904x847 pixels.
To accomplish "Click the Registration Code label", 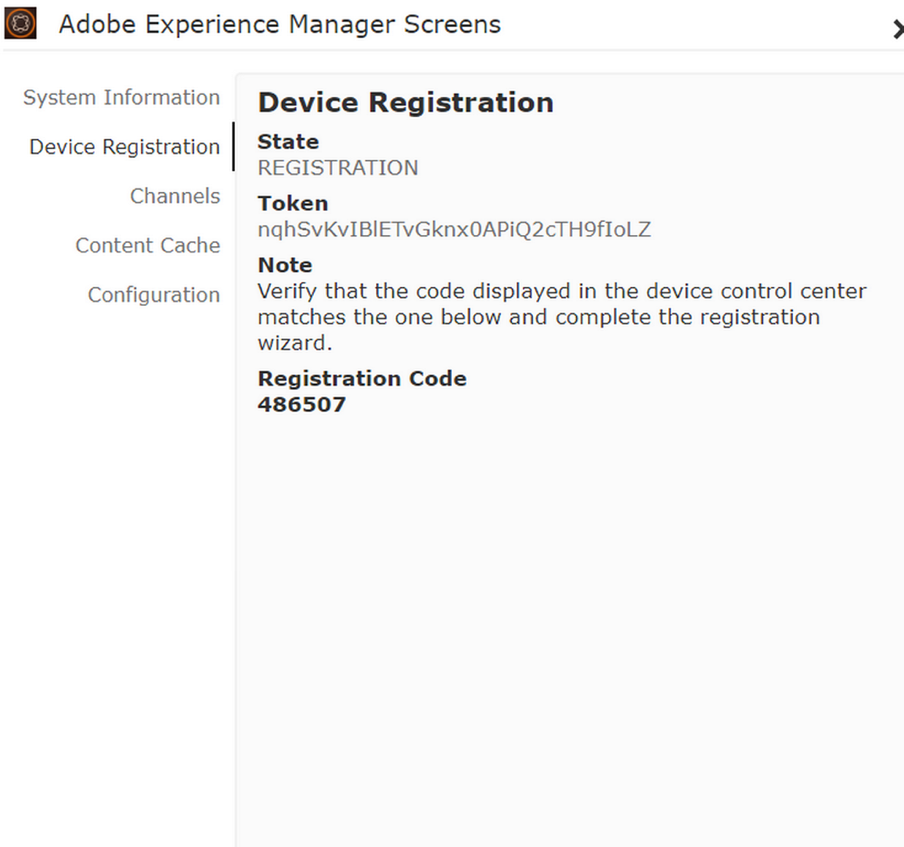I will 361,378.
